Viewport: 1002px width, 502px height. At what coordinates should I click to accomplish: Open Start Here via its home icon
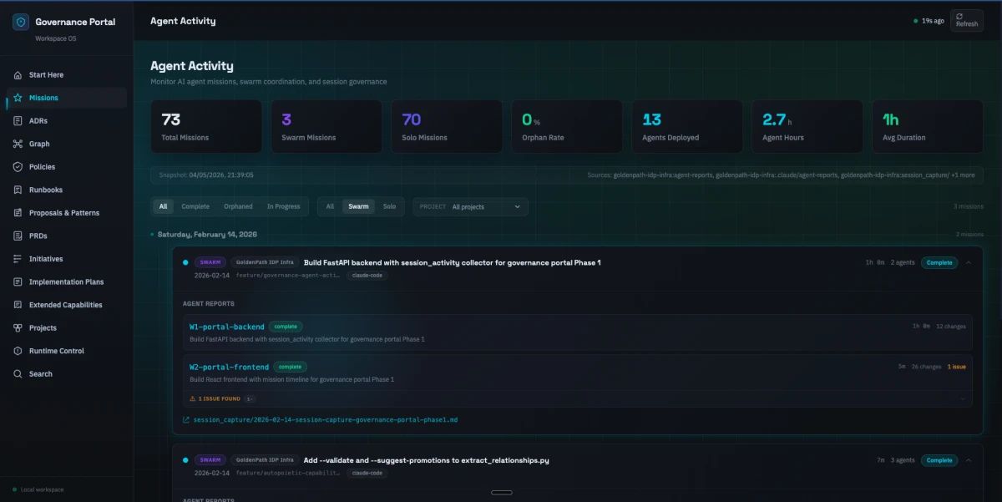pos(18,75)
